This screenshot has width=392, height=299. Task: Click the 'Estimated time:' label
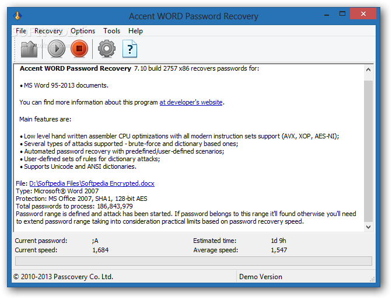tap(215, 241)
